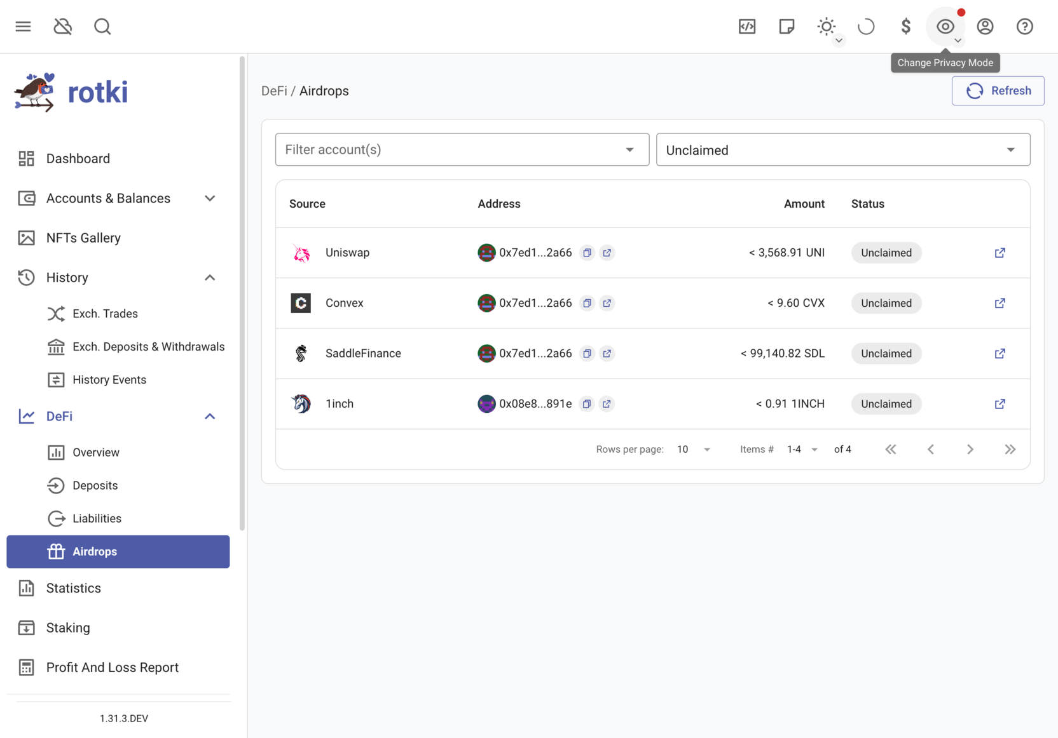Viewport: 1058px width, 738px height.
Task: Go to first page of table
Action: (891, 450)
